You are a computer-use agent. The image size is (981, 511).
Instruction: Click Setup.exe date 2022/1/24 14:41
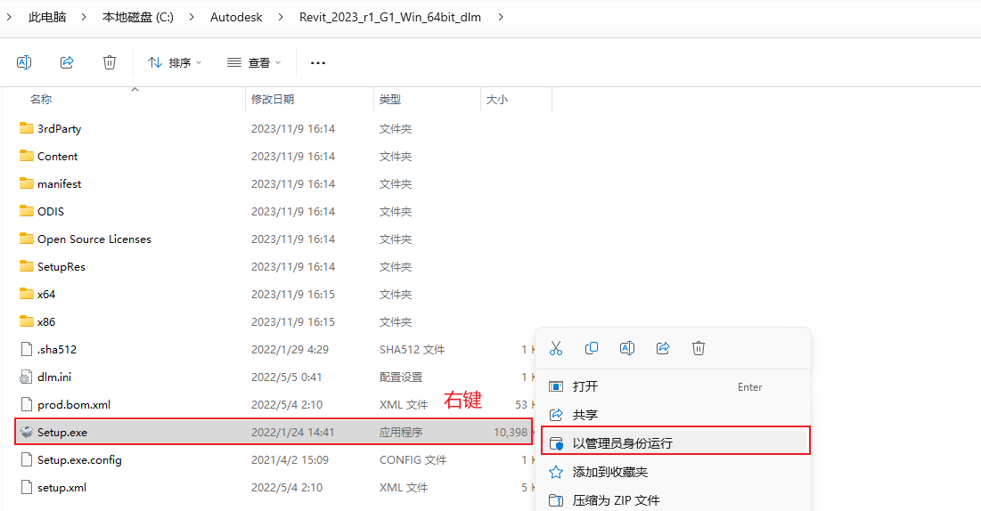click(x=293, y=432)
